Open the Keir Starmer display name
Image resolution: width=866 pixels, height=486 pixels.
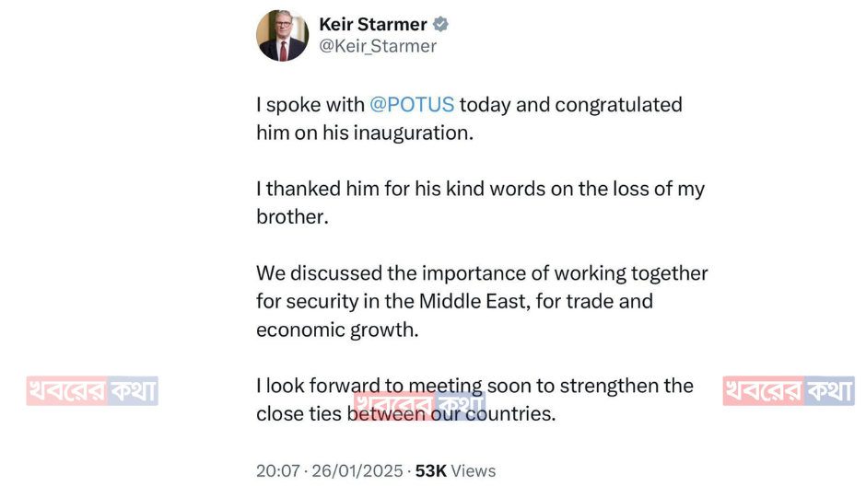pyautogui.click(x=372, y=25)
